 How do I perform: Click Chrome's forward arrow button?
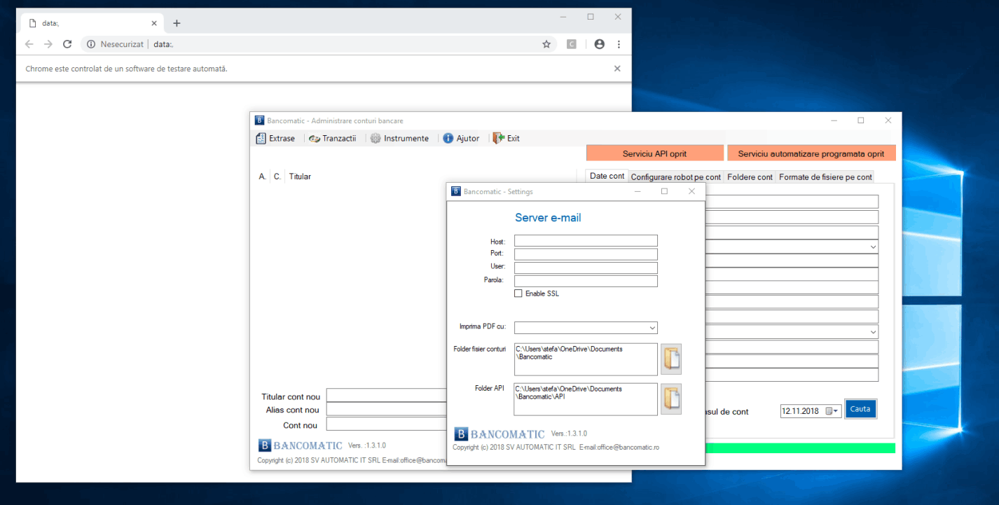pyautogui.click(x=48, y=44)
